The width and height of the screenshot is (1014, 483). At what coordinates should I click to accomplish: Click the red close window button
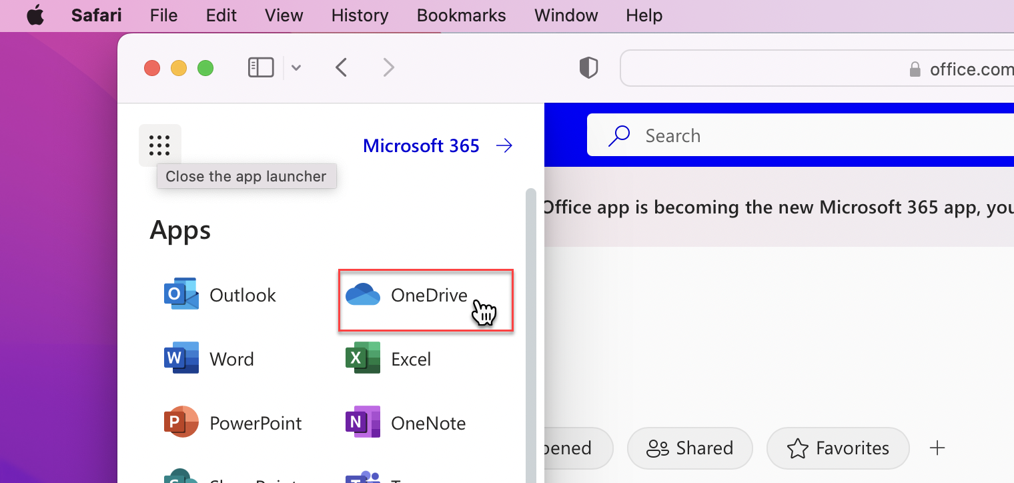coord(152,68)
